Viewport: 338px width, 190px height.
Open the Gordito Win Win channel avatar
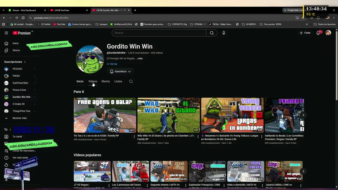[90, 59]
